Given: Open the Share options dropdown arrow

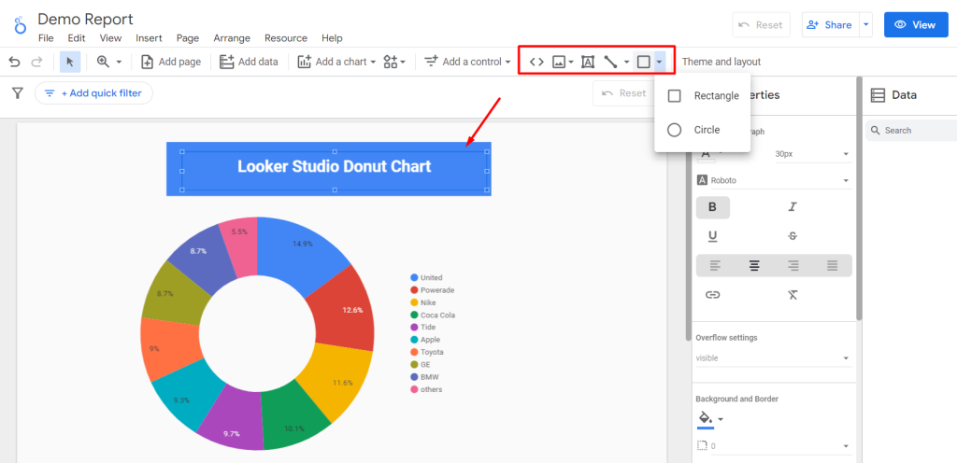Looking at the screenshot, I should click(x=866, y=25).
